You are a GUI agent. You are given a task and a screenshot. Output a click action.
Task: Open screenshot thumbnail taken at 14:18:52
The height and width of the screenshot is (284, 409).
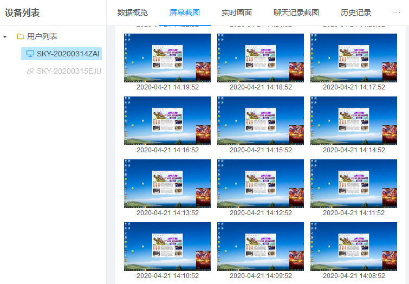click(x=261, y=57)
